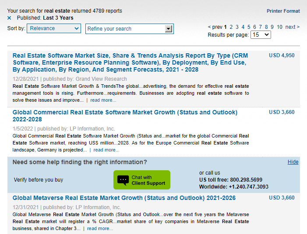Open Global Metaverse Real Estate Market report
The height and width of the screenshot is (234, 307).
pyautogui.click(x=124, y=198)
